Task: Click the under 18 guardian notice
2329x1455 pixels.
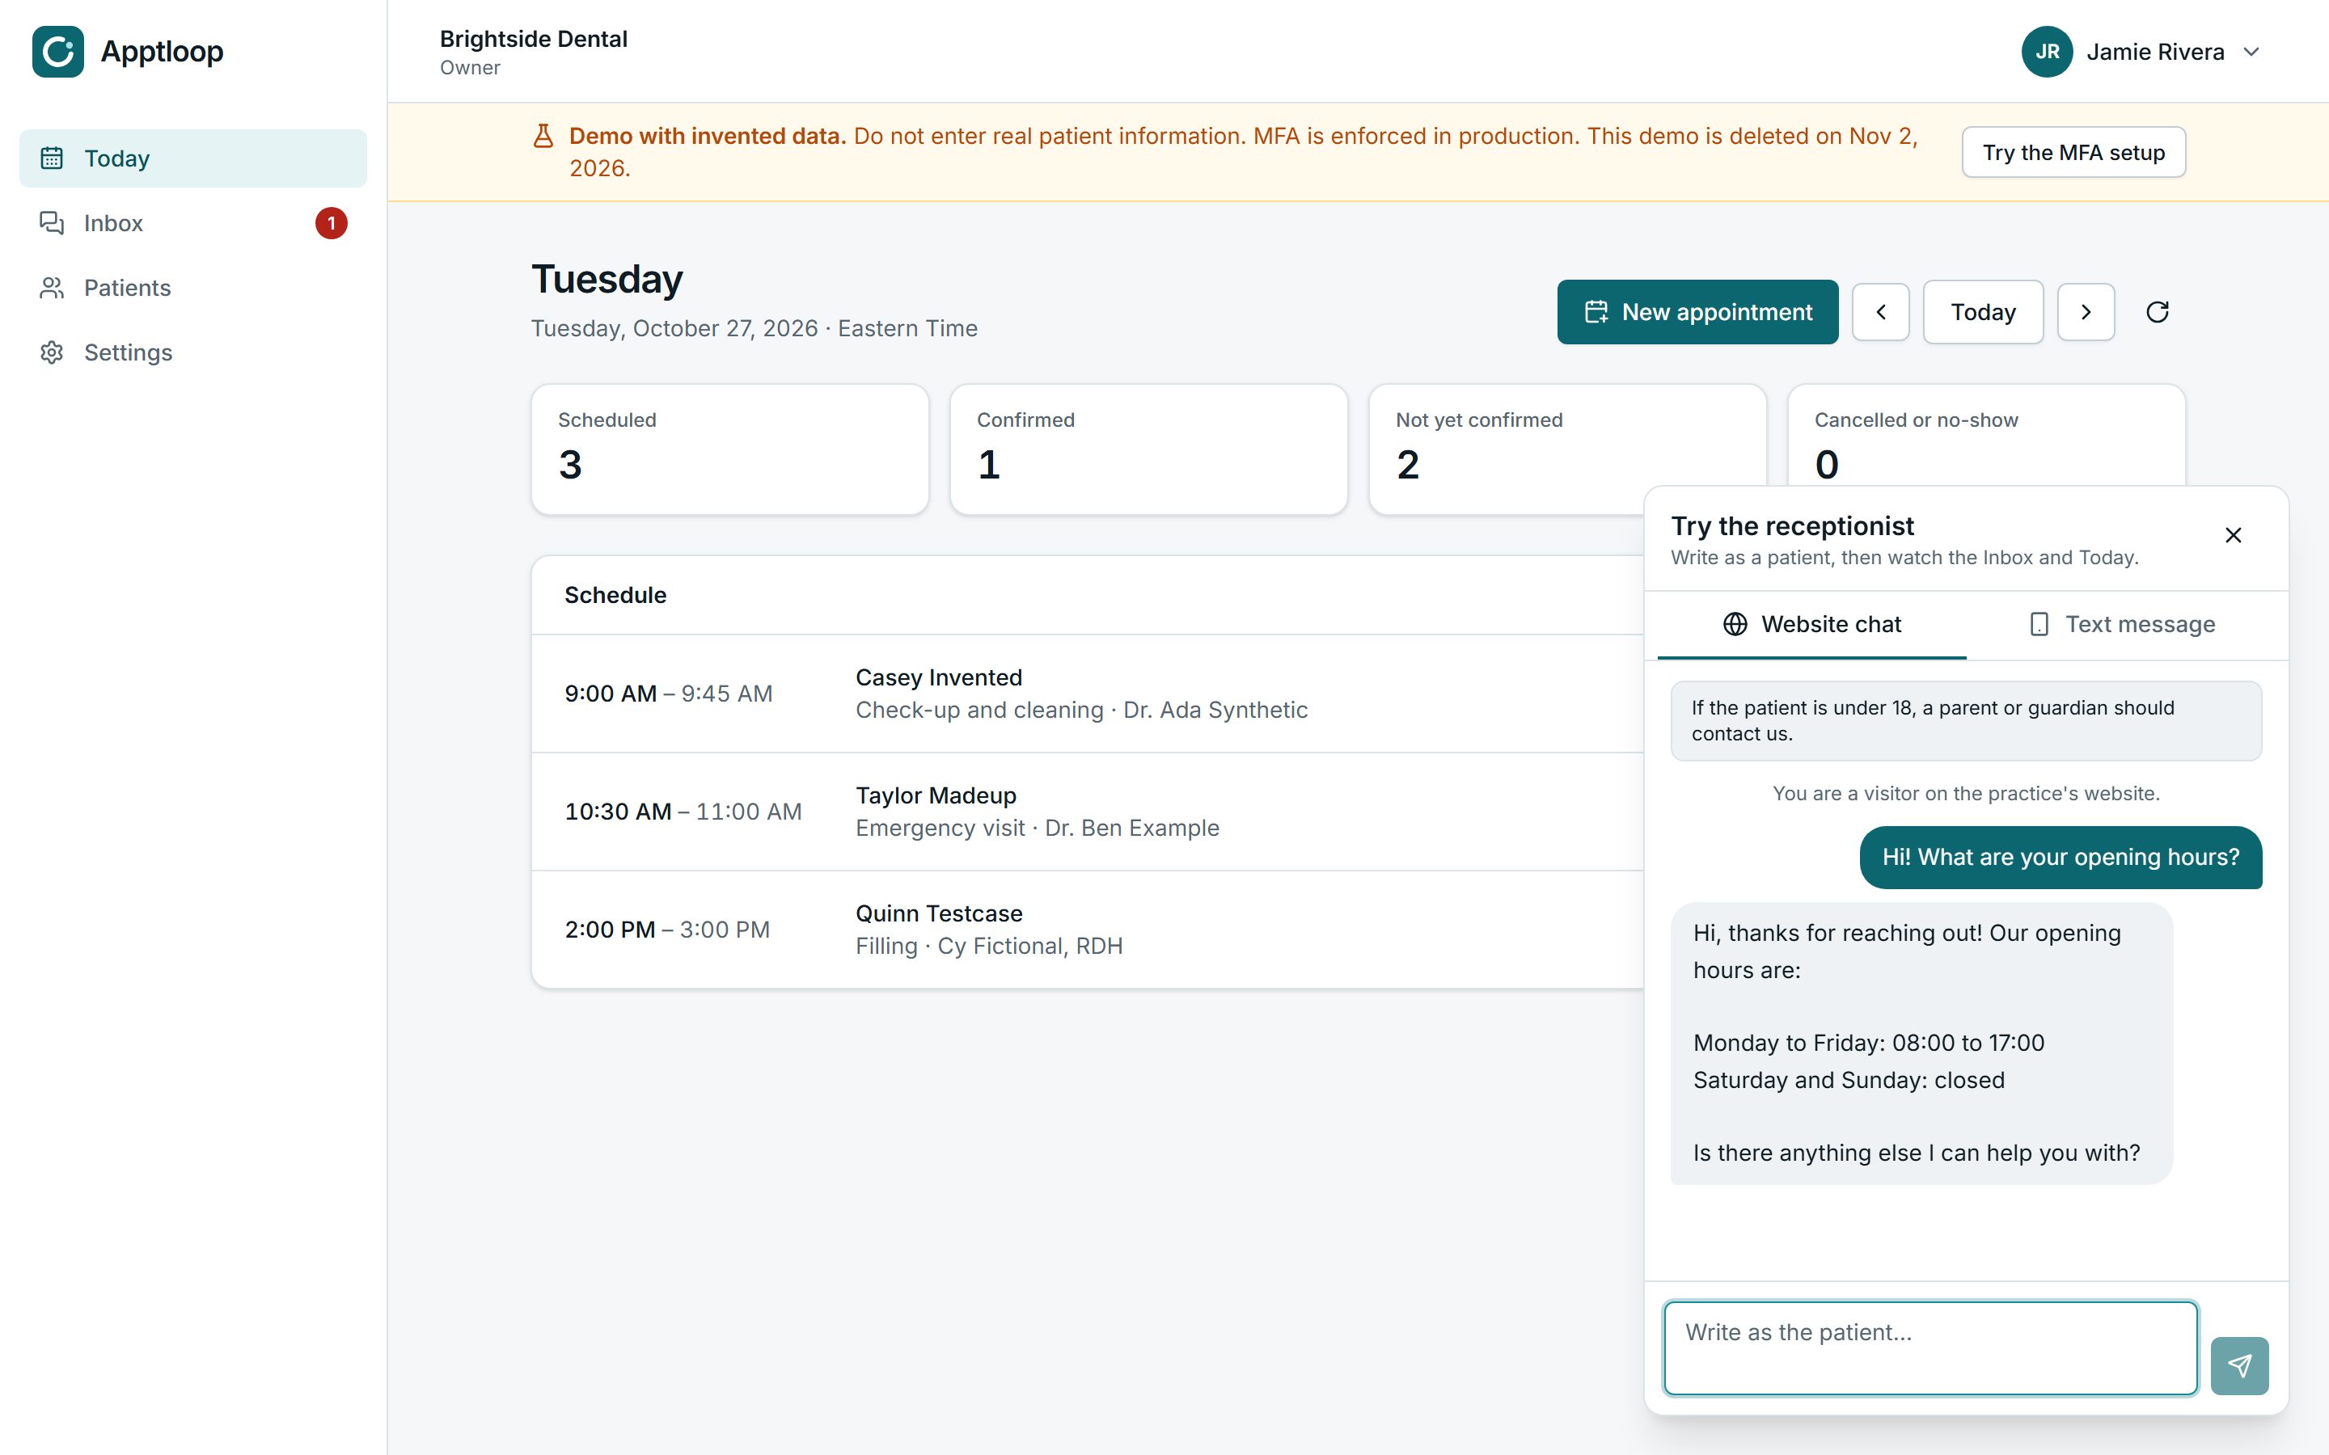Action: pos(1965,721)
